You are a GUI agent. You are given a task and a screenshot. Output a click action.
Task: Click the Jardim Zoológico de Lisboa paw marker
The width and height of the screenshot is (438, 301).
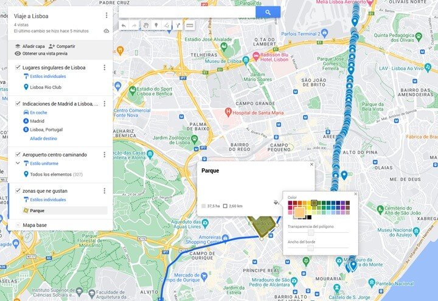click(x=195, y=139)
